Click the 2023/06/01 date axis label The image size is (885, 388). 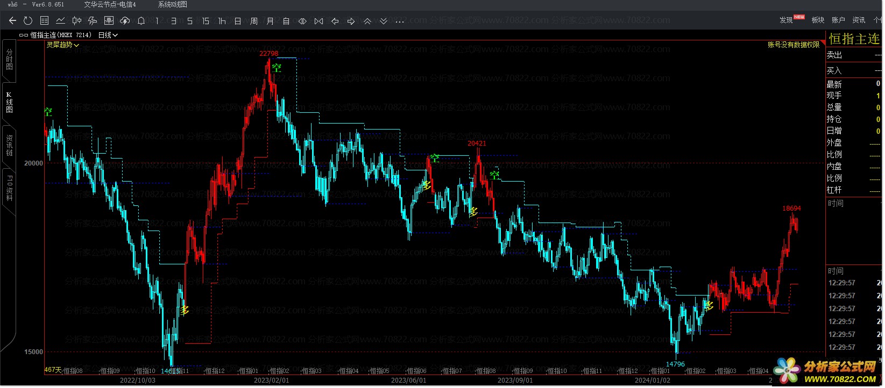[x=409, y=380]
